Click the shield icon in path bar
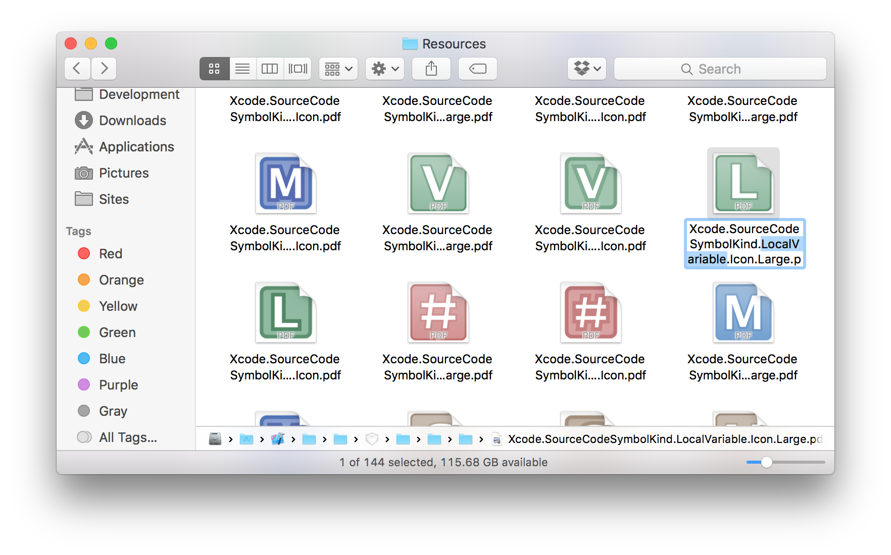Image resolution: width=891 pixels, height=555 pixels. (372, 439)
